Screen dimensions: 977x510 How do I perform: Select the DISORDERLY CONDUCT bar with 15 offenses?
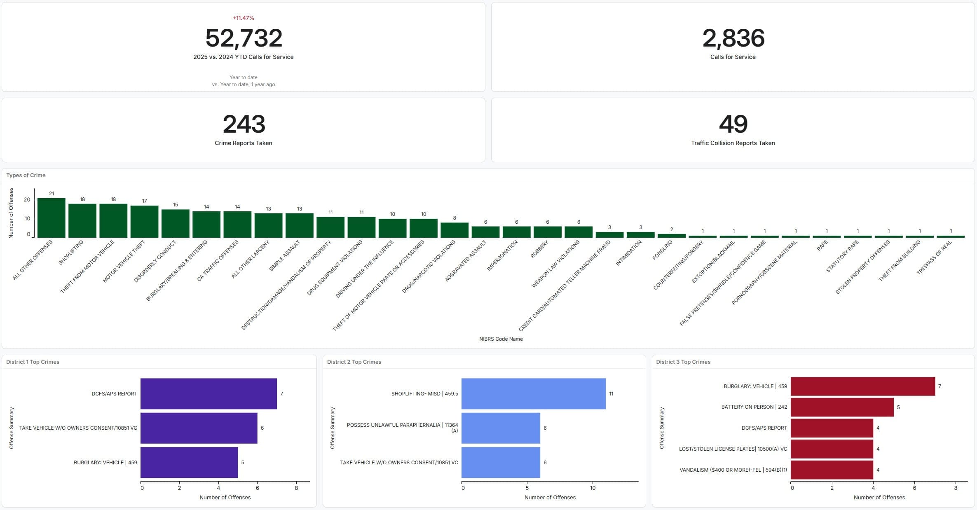click(175, 223)
